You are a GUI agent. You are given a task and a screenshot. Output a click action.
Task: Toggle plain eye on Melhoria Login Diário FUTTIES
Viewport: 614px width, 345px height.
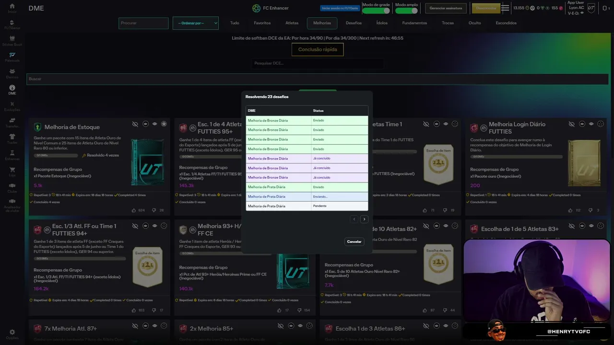[x=591, y=124]
